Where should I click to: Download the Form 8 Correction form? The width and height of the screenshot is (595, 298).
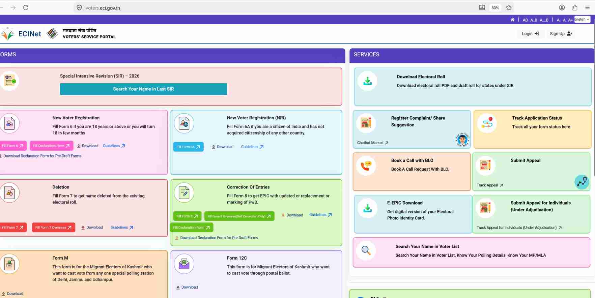coord(292,215)
